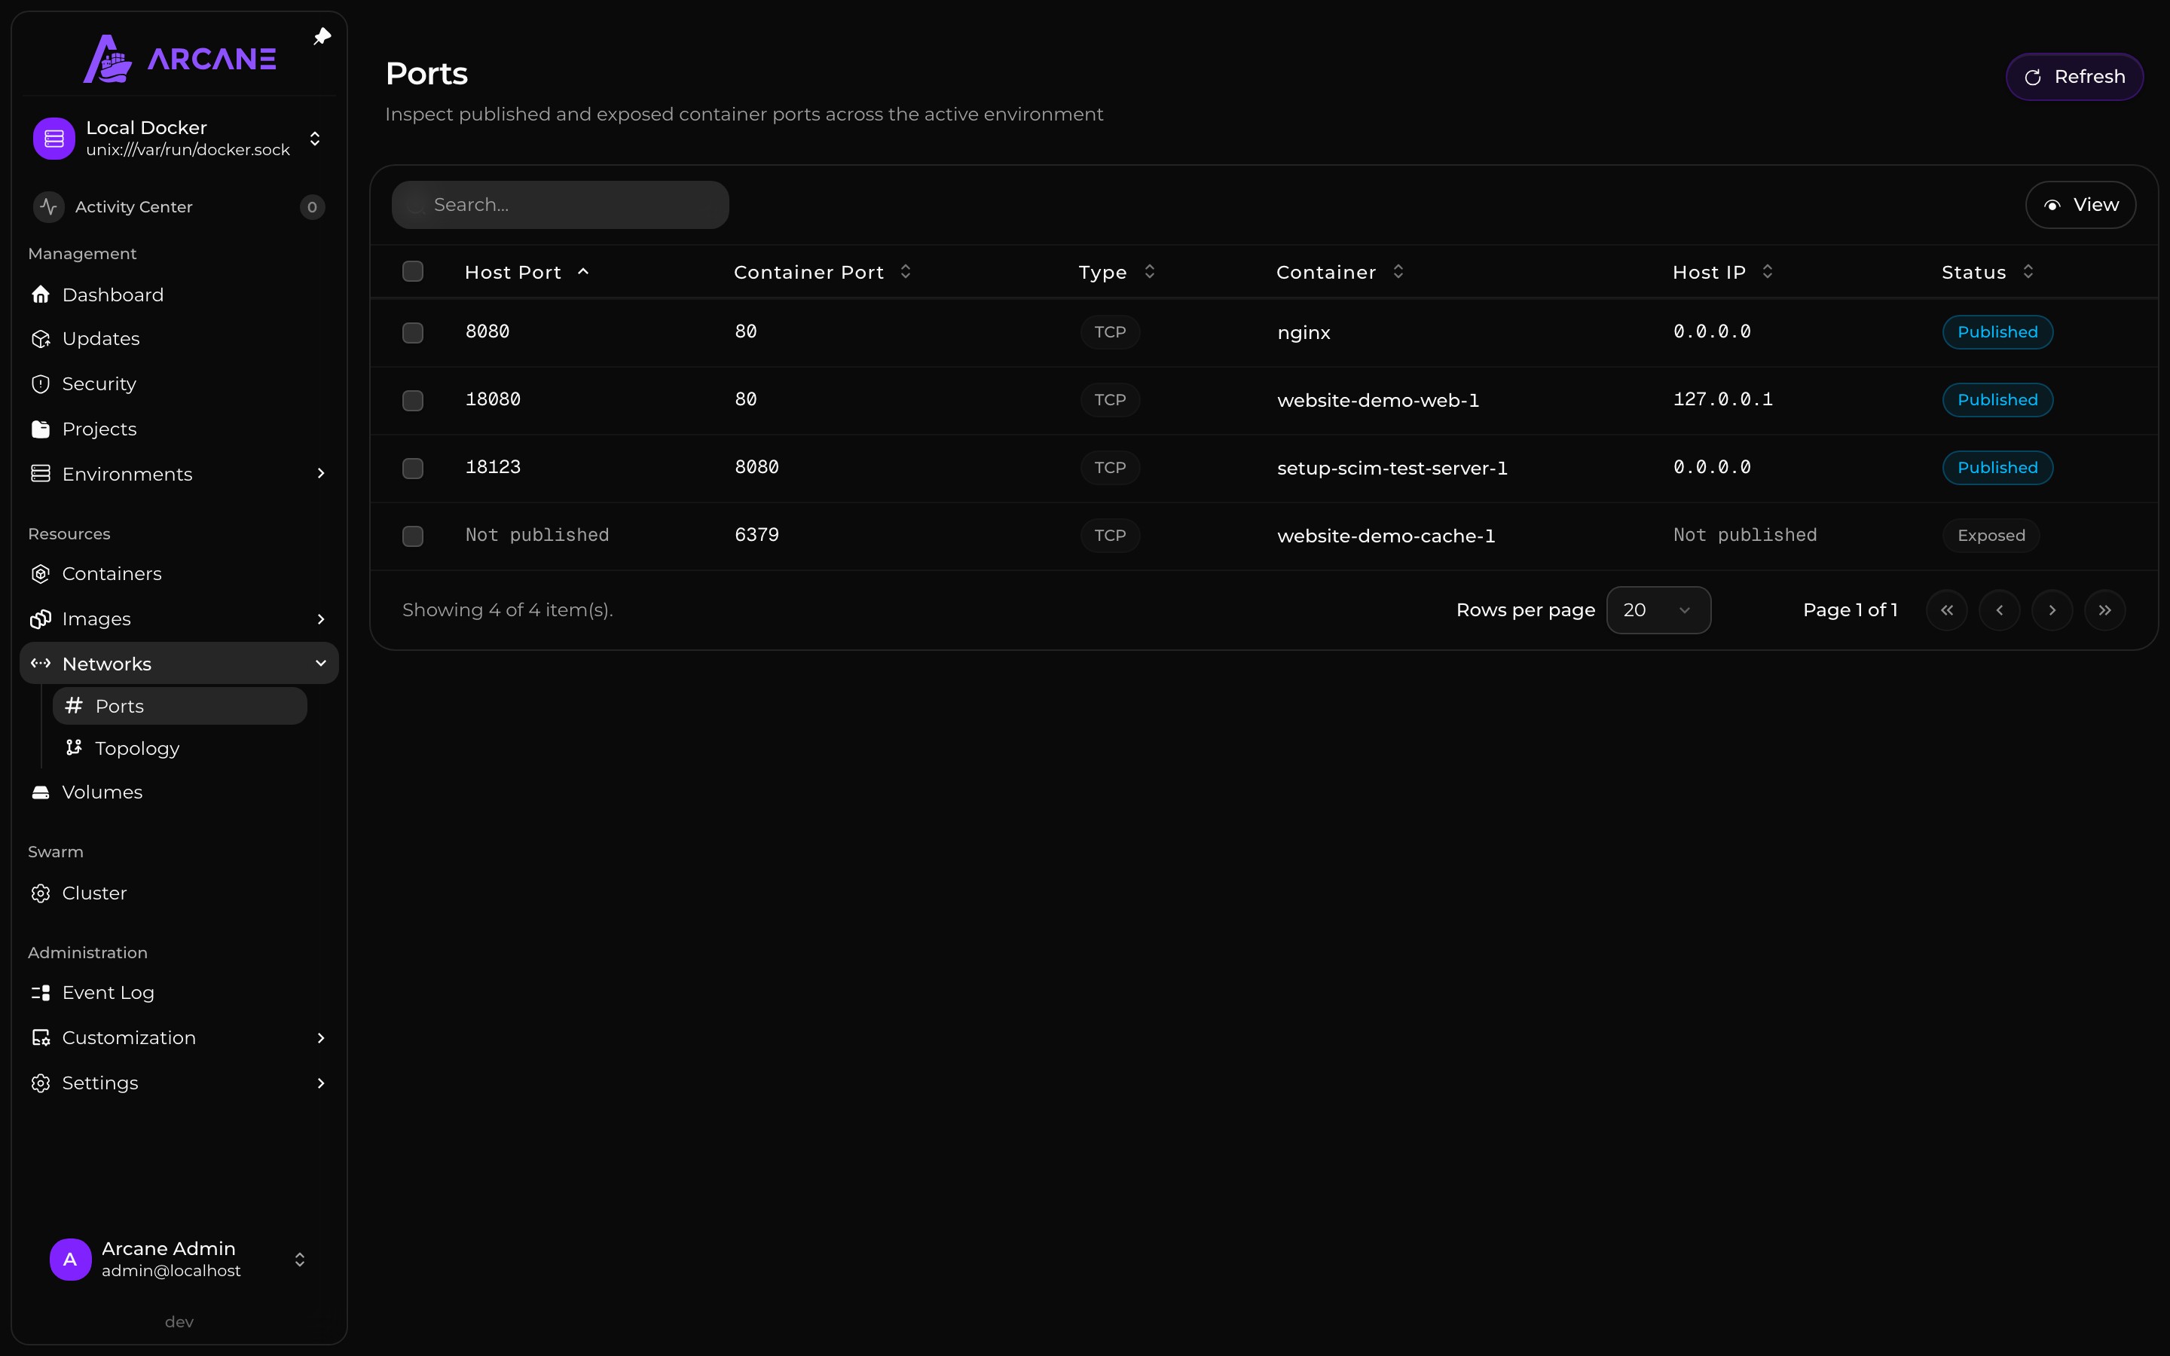Image resolution: width=2170 pixels, height=1356 pixels.
Task: Click the Security shield icon
Action: pos(41,384)
